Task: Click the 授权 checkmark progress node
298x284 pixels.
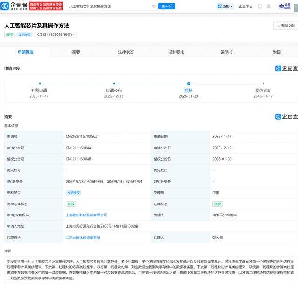Action: coord(188,84)
